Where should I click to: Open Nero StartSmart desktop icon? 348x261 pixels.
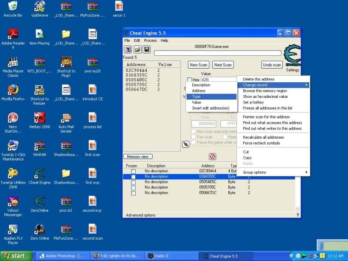point(13,123)
